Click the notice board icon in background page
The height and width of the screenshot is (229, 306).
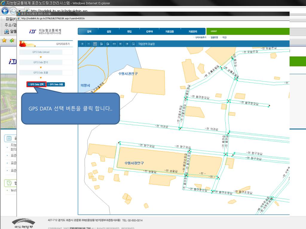click(x=9, y=138)
